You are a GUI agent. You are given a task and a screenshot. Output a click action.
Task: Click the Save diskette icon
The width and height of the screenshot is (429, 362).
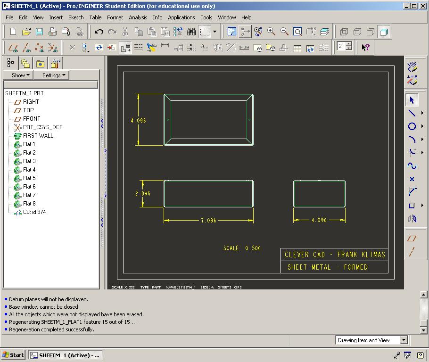click(39, 32)
